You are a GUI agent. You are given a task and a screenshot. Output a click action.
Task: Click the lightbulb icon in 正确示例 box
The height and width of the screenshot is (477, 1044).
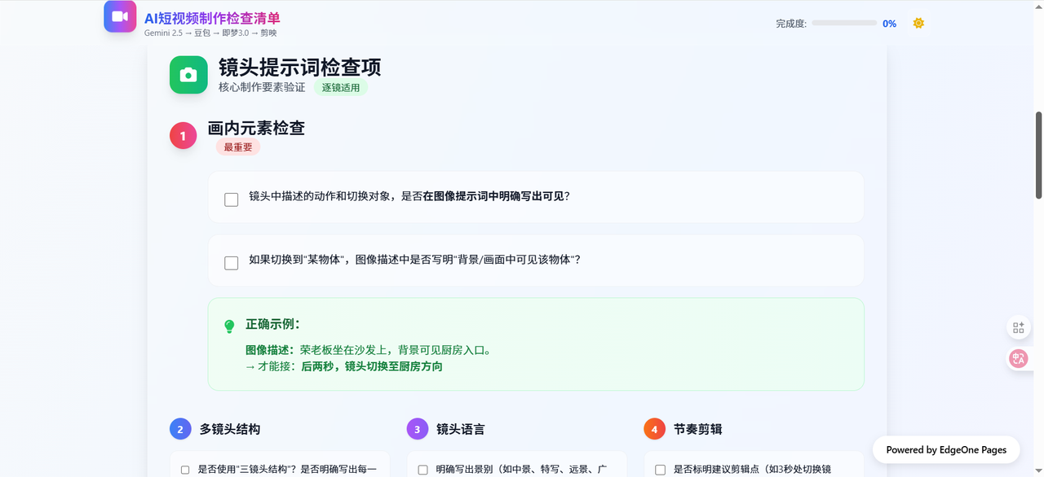(x=229, y=326)
